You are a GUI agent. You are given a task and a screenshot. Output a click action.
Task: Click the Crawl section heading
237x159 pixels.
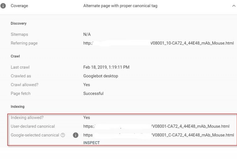[x=15, y=56]
